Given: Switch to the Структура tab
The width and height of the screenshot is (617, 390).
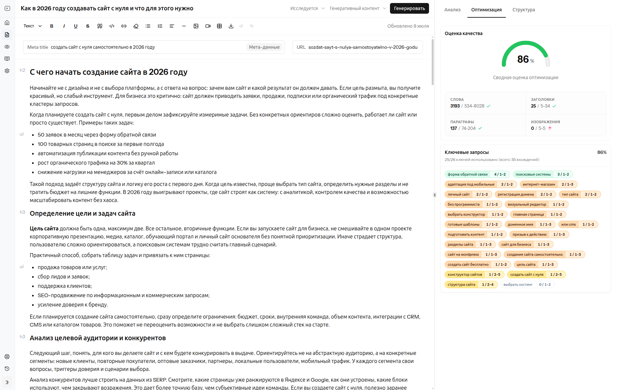Looking at the screenshot, I should coord(524,10).
